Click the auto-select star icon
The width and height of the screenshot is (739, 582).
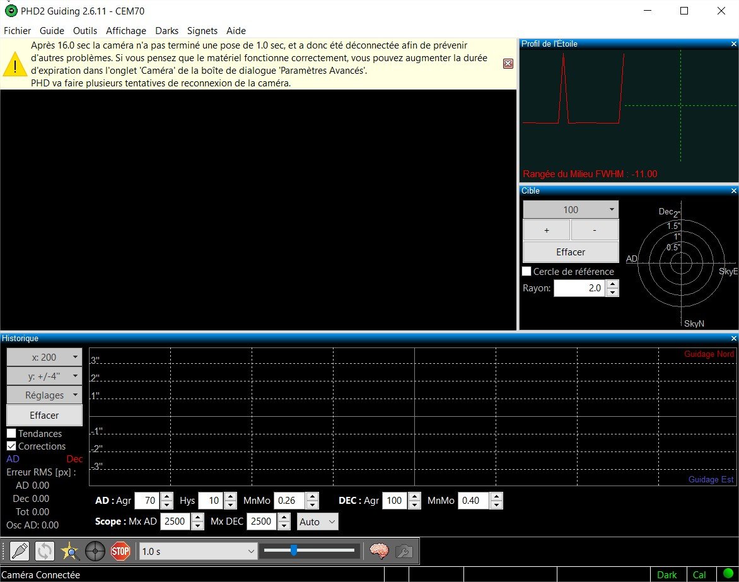[x=70, y=551]
